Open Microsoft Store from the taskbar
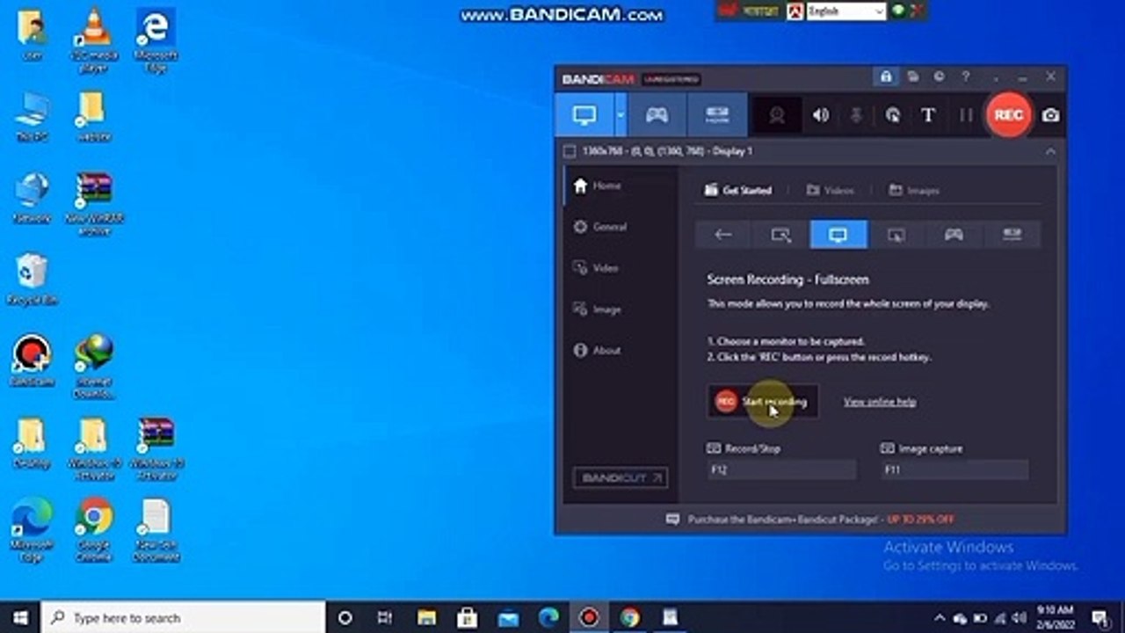 [x=468, y=618]
